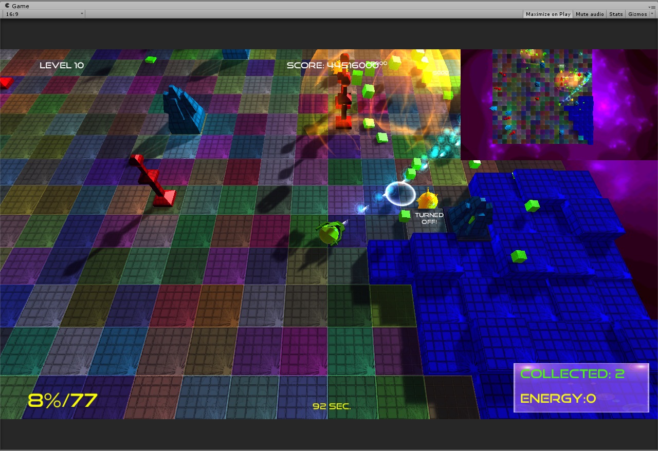Click the COLLECTED: 2 counter
Screen dimensions: 658x451
point(573,374)
